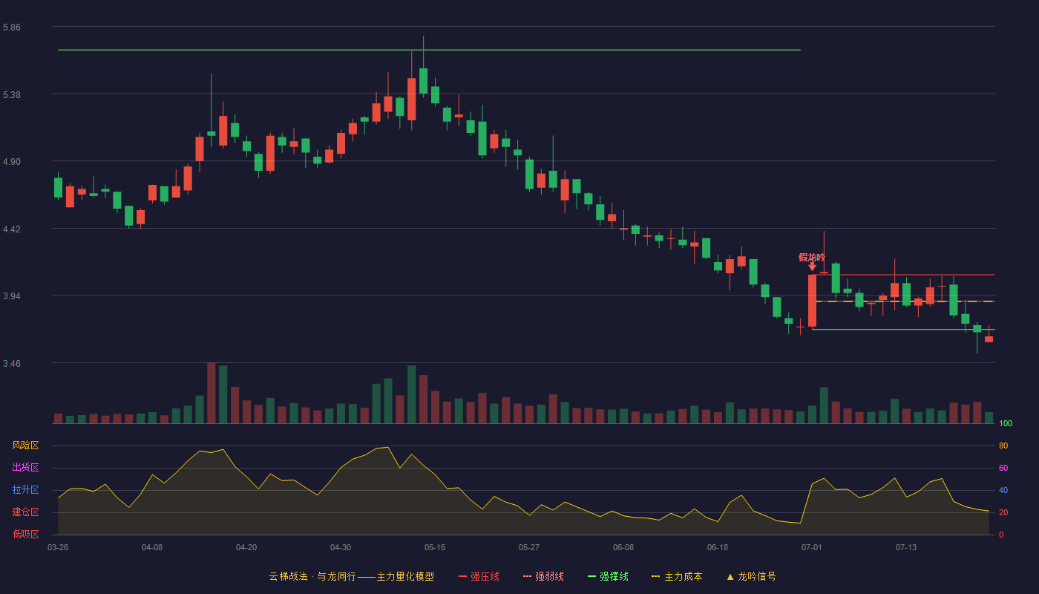Click the large red candle below 假龙吟

(x=812, y=301)
